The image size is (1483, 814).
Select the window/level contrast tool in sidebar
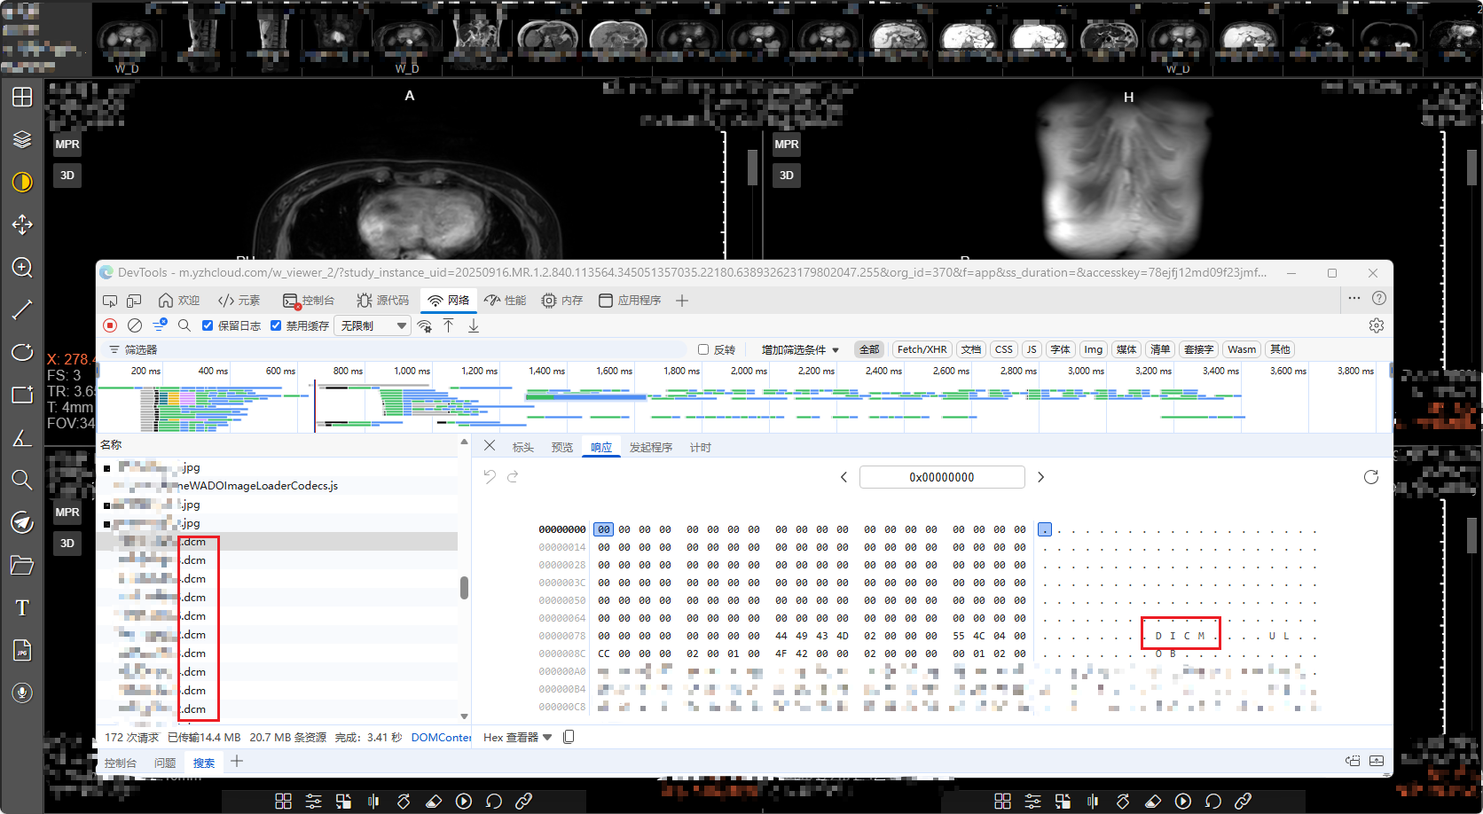22,182
